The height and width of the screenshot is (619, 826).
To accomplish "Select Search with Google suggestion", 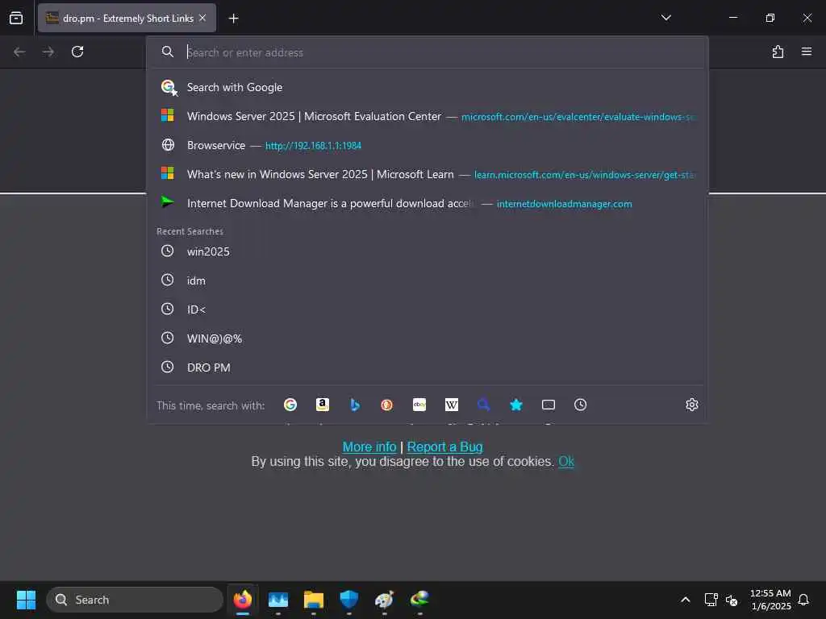I will (428, 87).
